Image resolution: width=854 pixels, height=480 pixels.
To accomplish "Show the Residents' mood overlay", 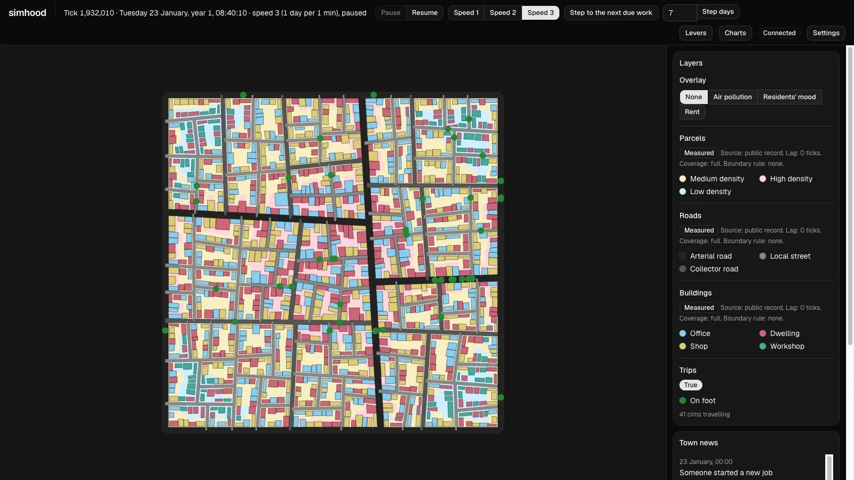I will pos(789,97).
